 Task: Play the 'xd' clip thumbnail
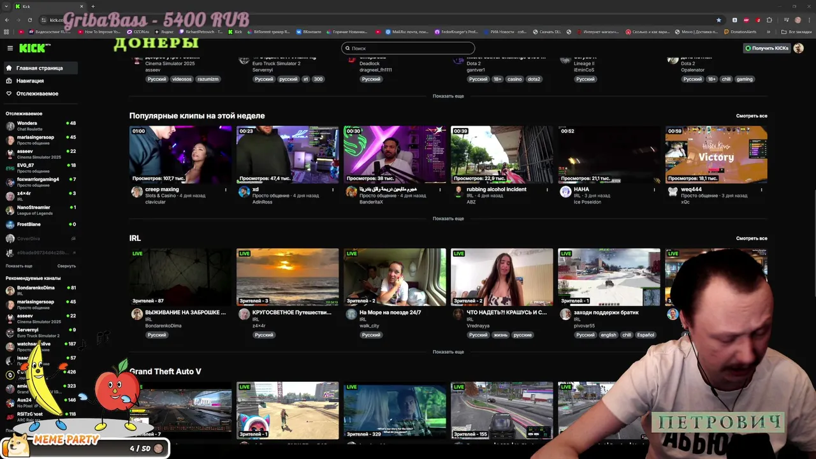tap(288, 155)
